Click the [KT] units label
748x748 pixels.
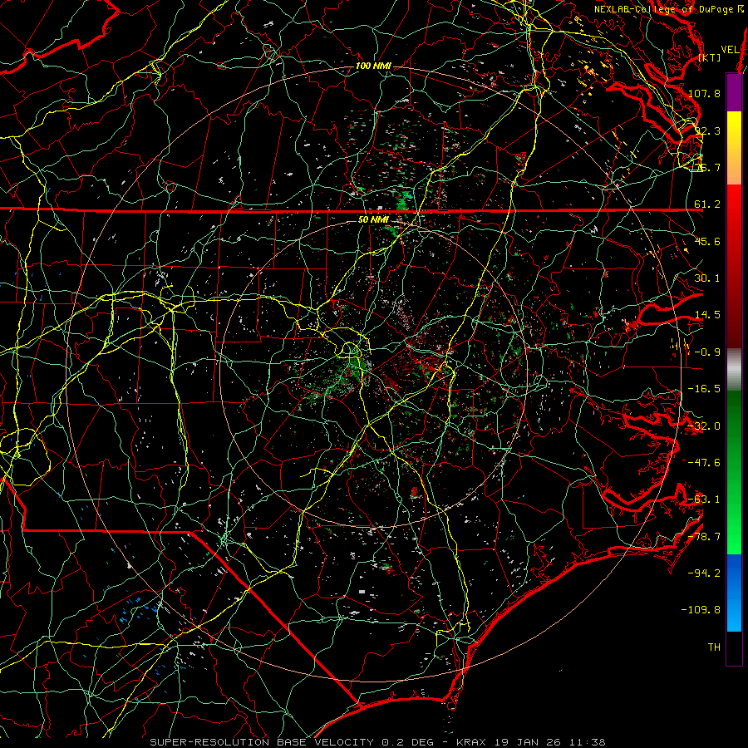(x=710, y=57)
